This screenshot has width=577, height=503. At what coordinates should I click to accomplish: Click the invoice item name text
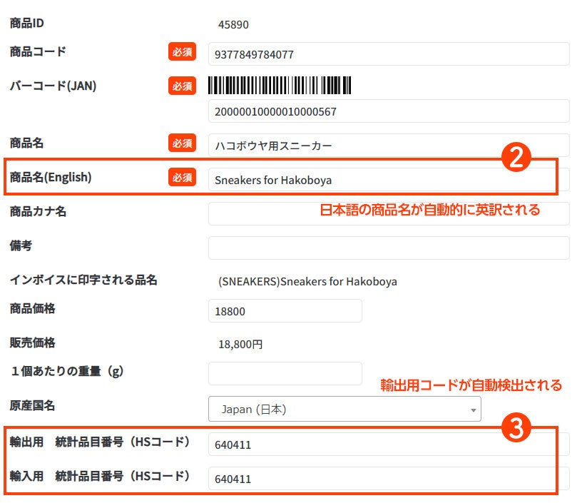click(x=307, y=281)
